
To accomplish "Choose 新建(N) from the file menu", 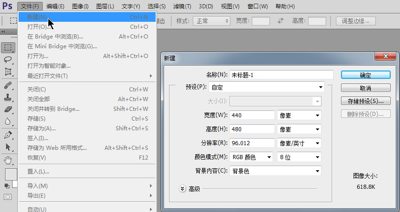I will pos(87,17).
